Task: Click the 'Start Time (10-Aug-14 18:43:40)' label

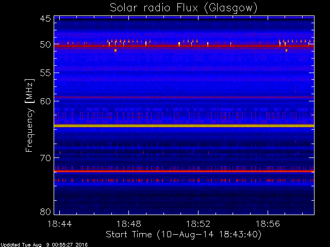Action: pos(184,234)
